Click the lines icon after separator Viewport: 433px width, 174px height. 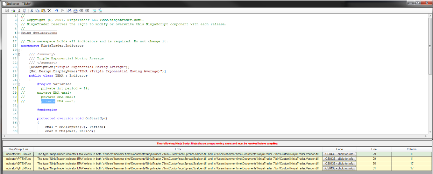94,10
